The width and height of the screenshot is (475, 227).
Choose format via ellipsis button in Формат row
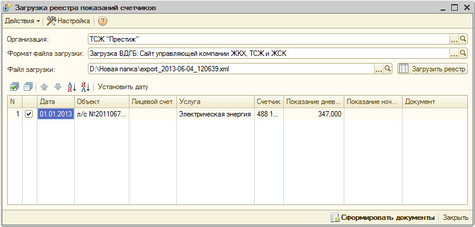click(x=454, y=53)
